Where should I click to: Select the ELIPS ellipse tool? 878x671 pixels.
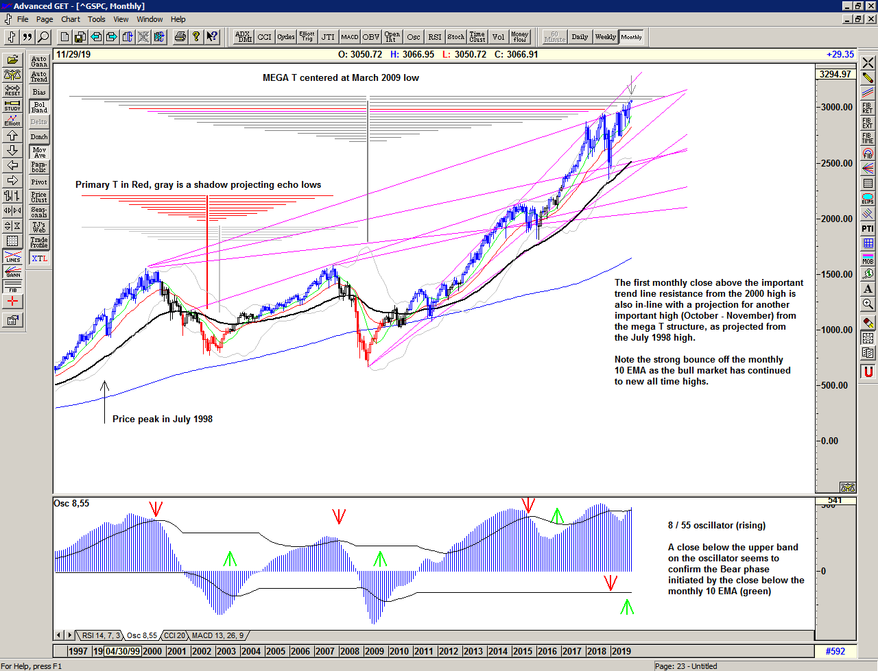click(x=868, y=199)
